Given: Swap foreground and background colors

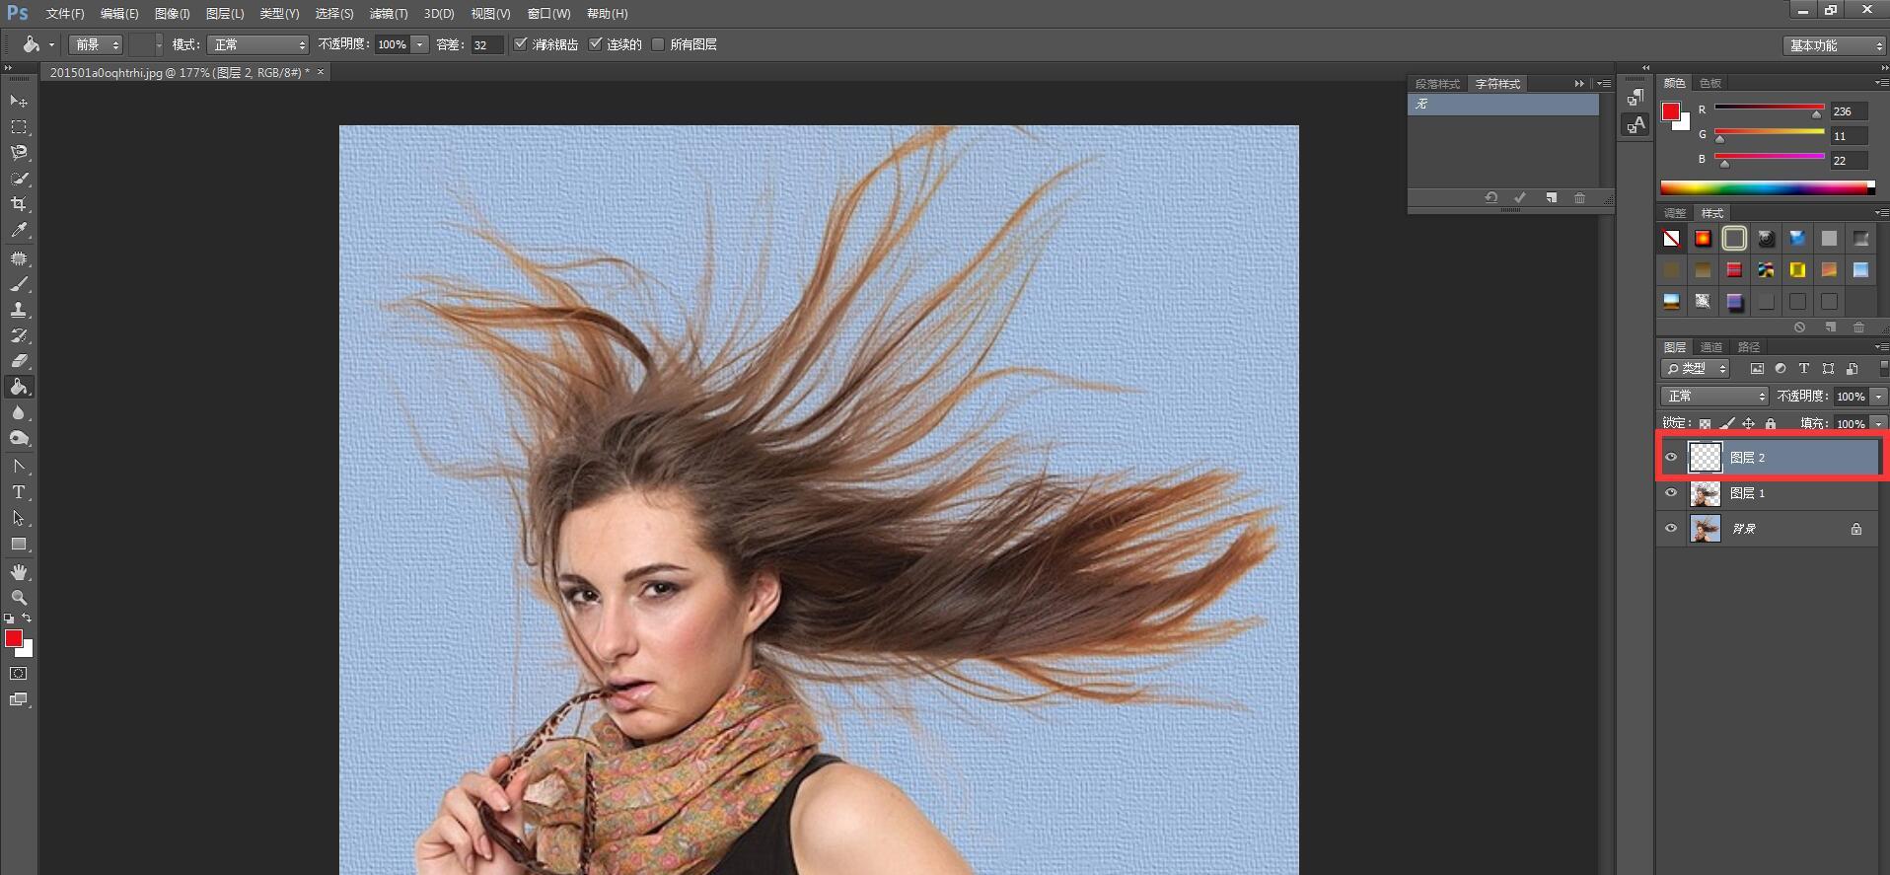Looking at the screenshot, I should [x=28, y=619].
